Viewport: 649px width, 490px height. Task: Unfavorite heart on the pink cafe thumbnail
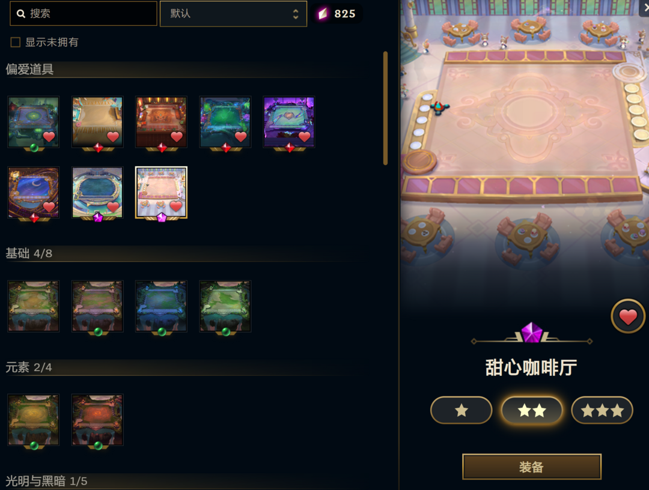176,206
